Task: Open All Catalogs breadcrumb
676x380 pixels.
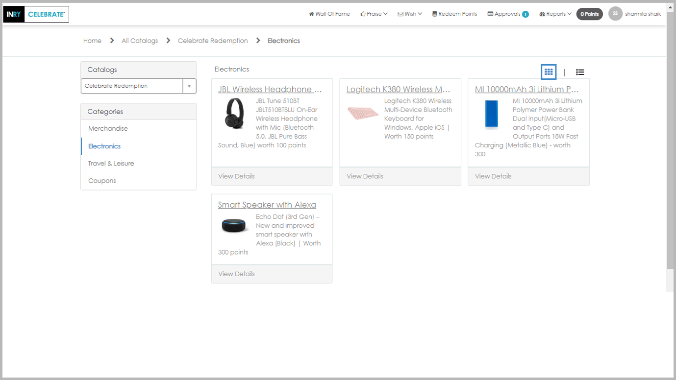Action: (140, 41)
